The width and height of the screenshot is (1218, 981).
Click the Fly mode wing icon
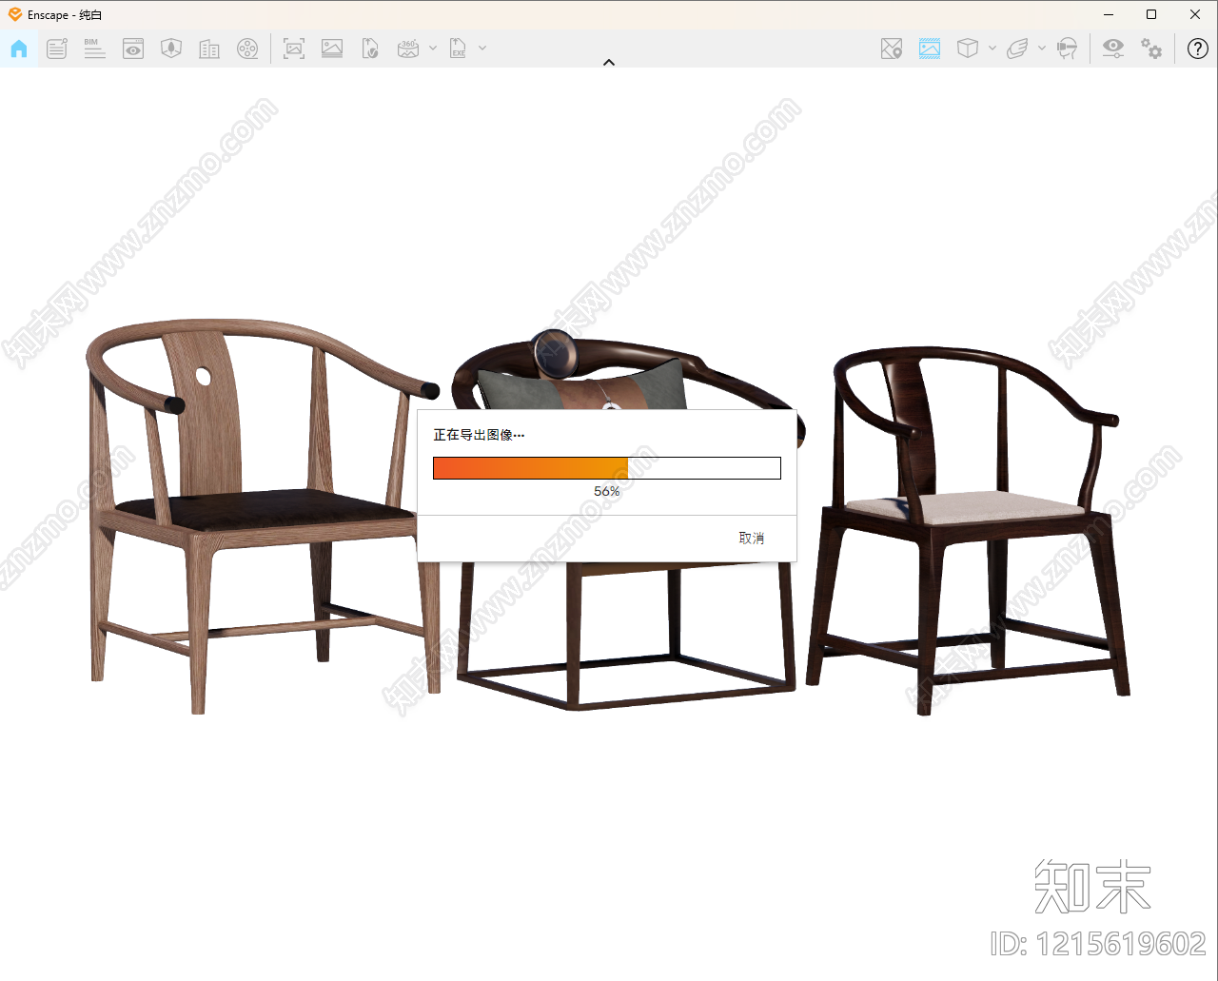pos(1017,49)
